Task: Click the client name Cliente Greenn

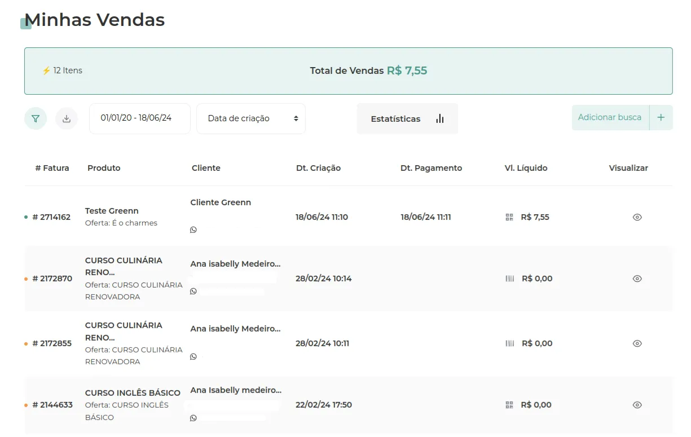Action: click(221, 202)
